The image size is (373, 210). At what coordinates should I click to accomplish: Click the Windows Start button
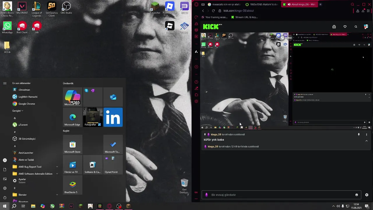pos(5,206)
